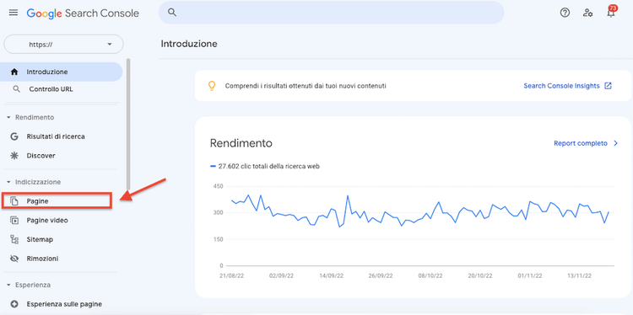Click the asterisk icon beside Discover
The height and width of the screenshot is (315, 633).
click(x=14, y=156)
